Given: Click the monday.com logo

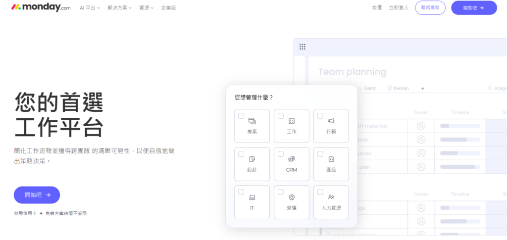Looking at the screenshot, I should click(41, 7).
